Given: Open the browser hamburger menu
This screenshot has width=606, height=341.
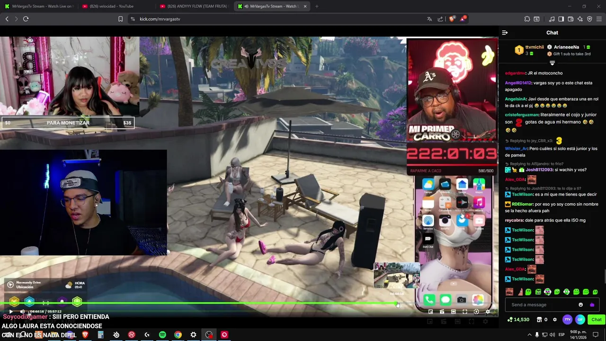Looking at the screenshot, I should tap(599, 19).
